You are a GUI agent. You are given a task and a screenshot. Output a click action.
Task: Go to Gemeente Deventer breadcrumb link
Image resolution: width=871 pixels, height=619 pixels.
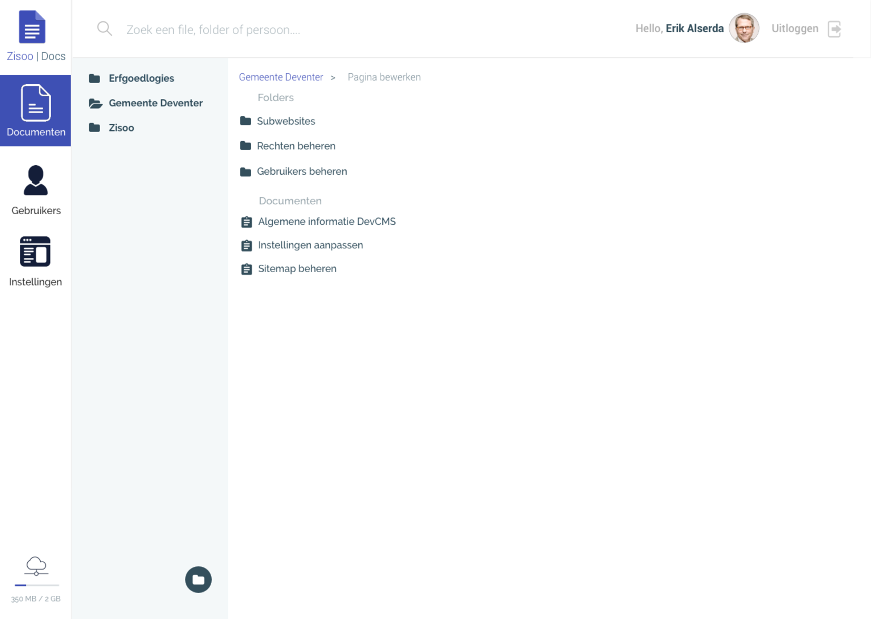(281, 77)
